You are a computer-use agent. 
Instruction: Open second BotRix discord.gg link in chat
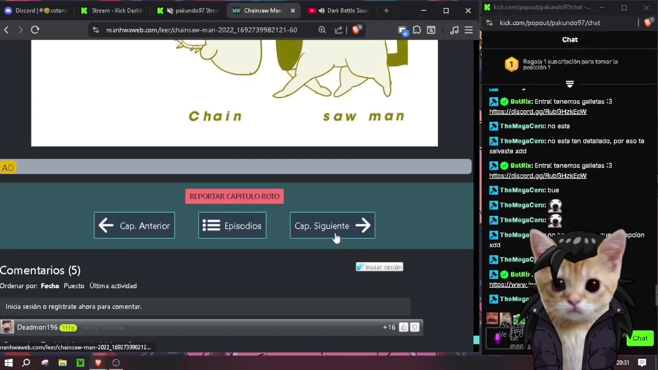click(x=538, y=176)
